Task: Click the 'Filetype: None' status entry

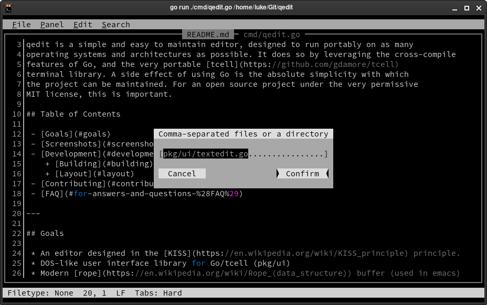Action: click(x=40, y=293)
